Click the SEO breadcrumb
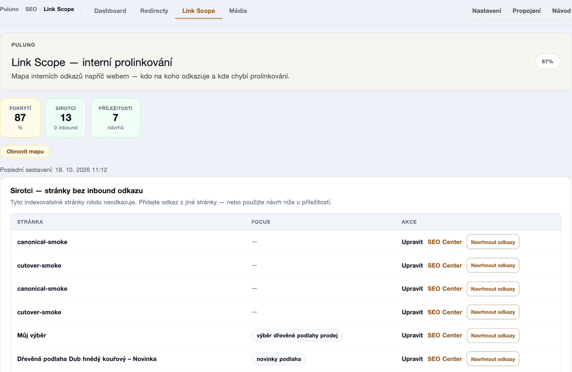Screen dimensions: 572x372 point(31,9)
